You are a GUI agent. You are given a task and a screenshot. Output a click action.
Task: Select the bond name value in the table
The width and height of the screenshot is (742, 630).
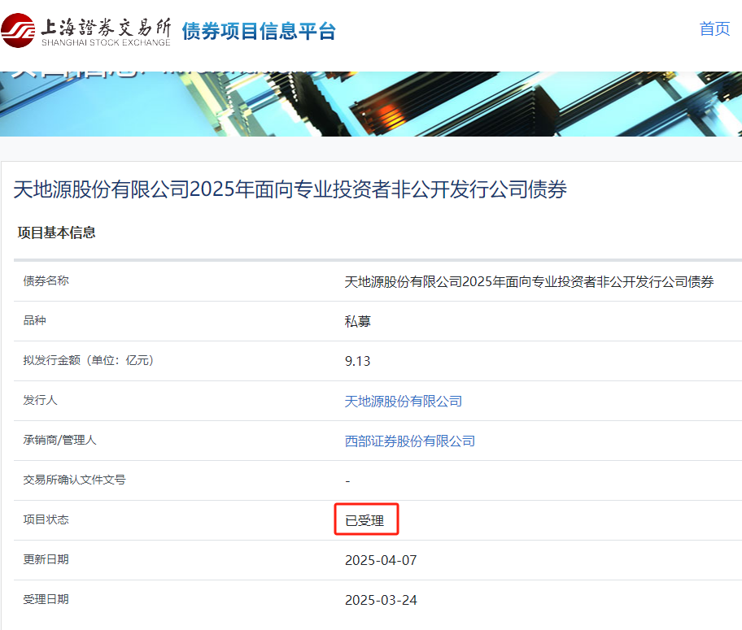[x=529, y=282]
